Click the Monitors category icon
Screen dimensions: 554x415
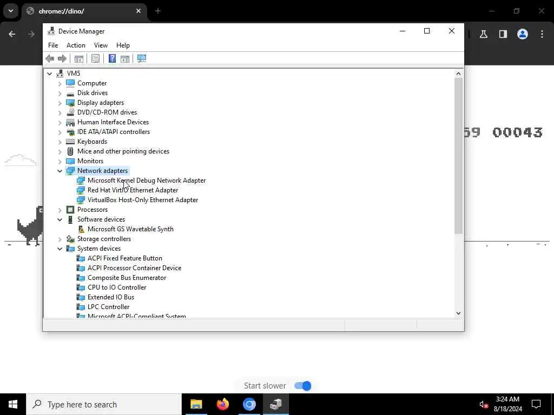[70, 161]
